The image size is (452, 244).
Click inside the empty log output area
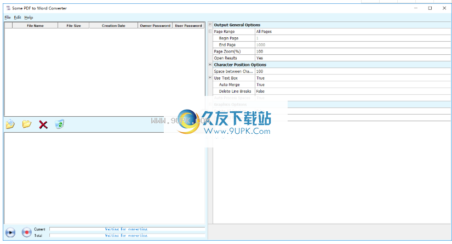click(x=104, y=178)
